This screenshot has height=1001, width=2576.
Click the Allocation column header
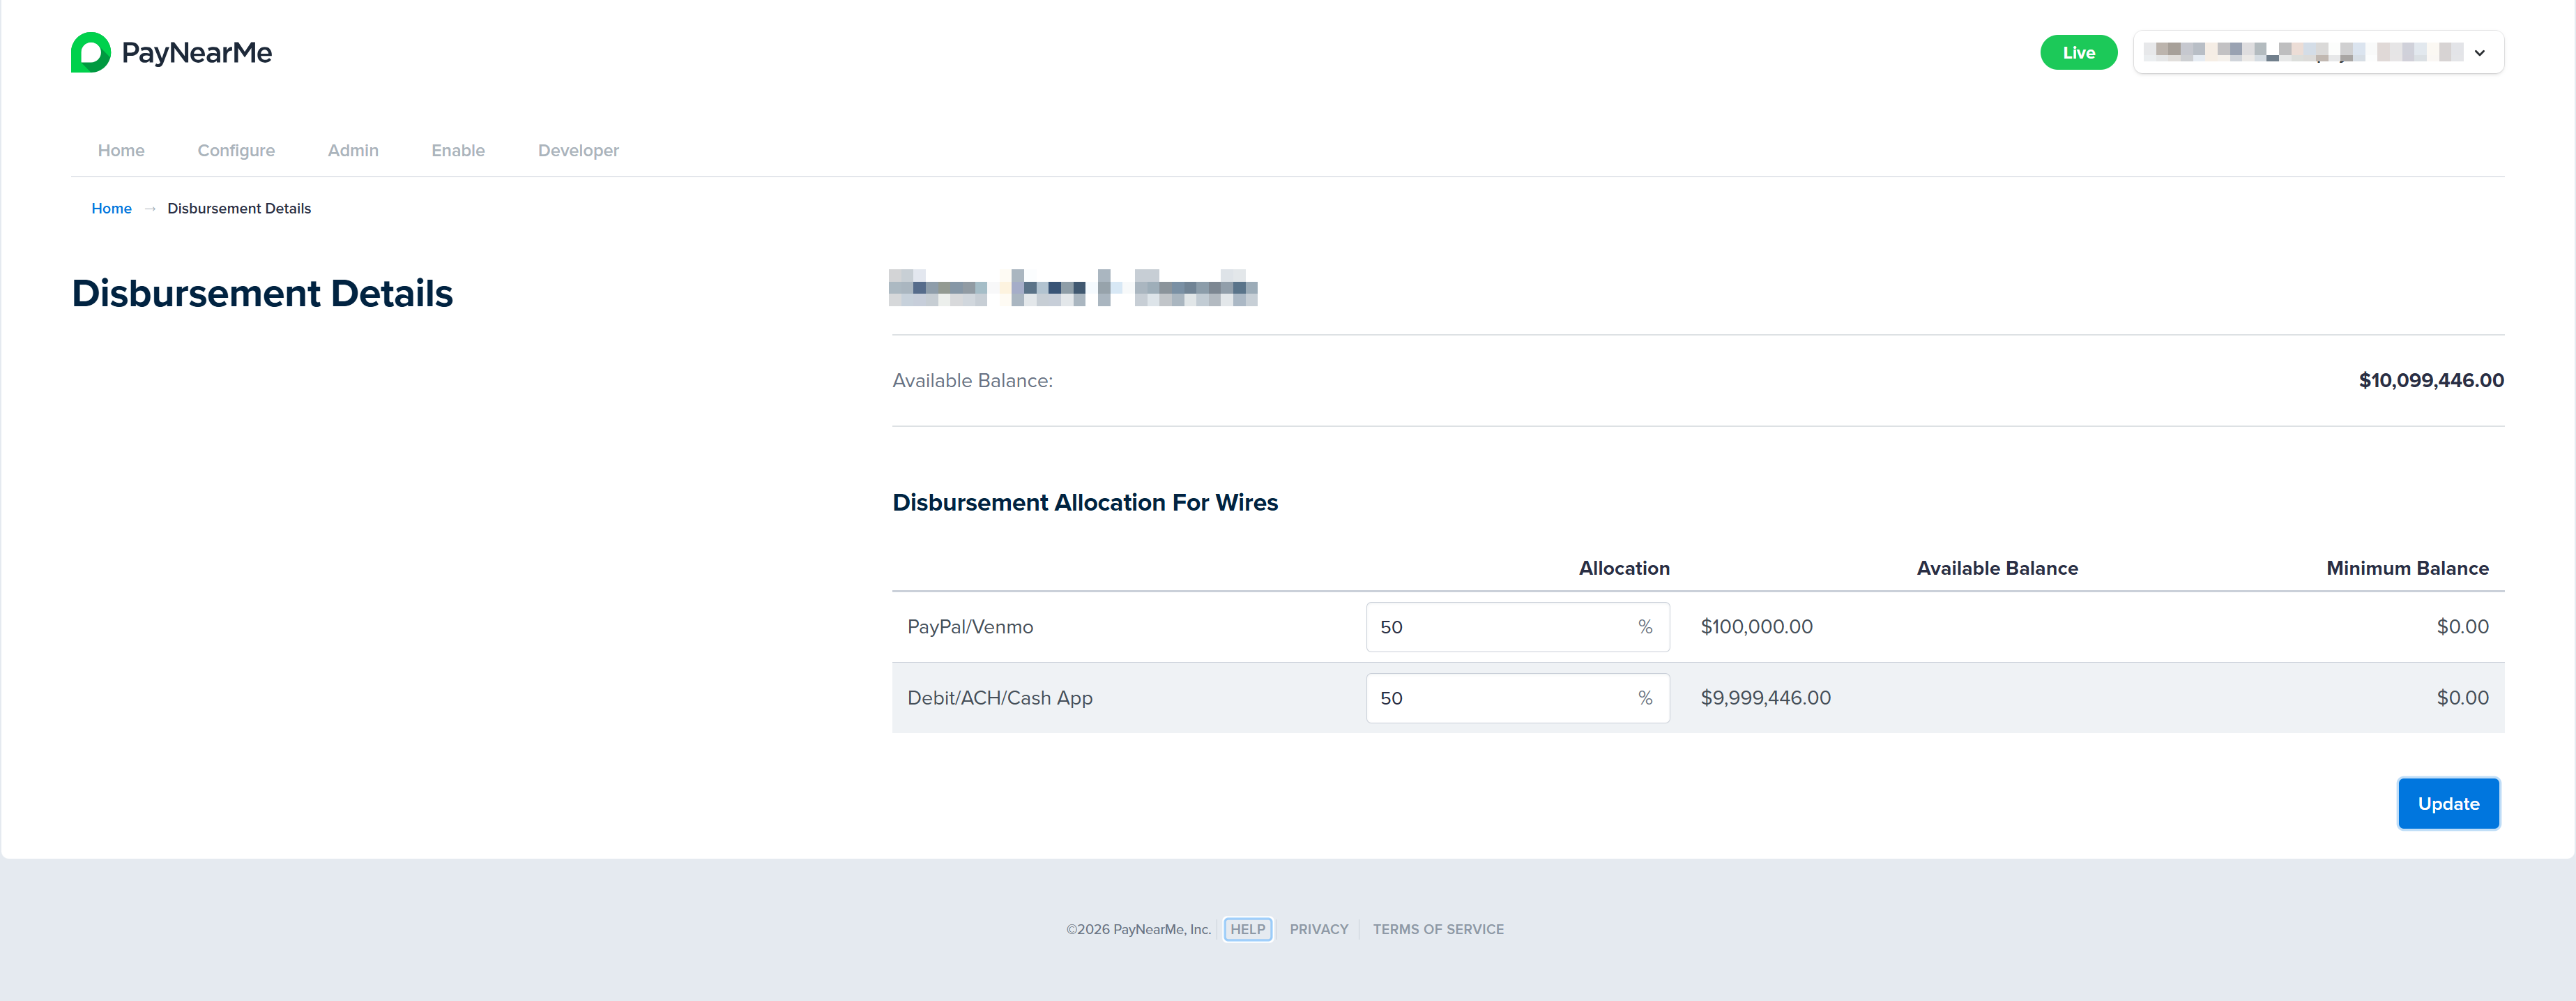[x=1624, y=569]
